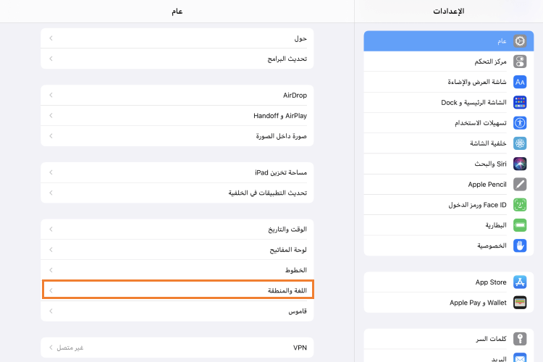This screenshot has height=362, width=543.
Task: Click the iPad storage (مساحة تخزين) chevron
Action: pyautogui.click(x=51, y=172)
